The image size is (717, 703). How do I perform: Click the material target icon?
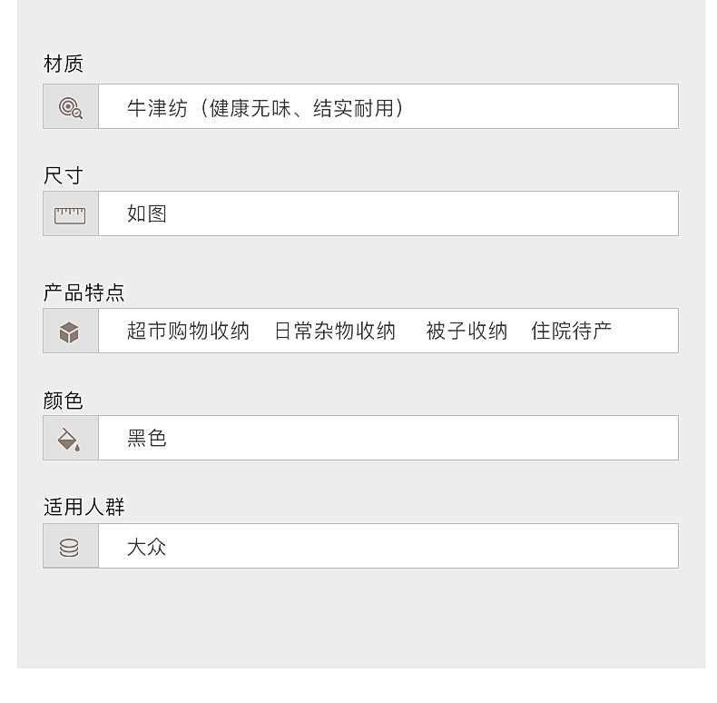click(x=70, y=107)
